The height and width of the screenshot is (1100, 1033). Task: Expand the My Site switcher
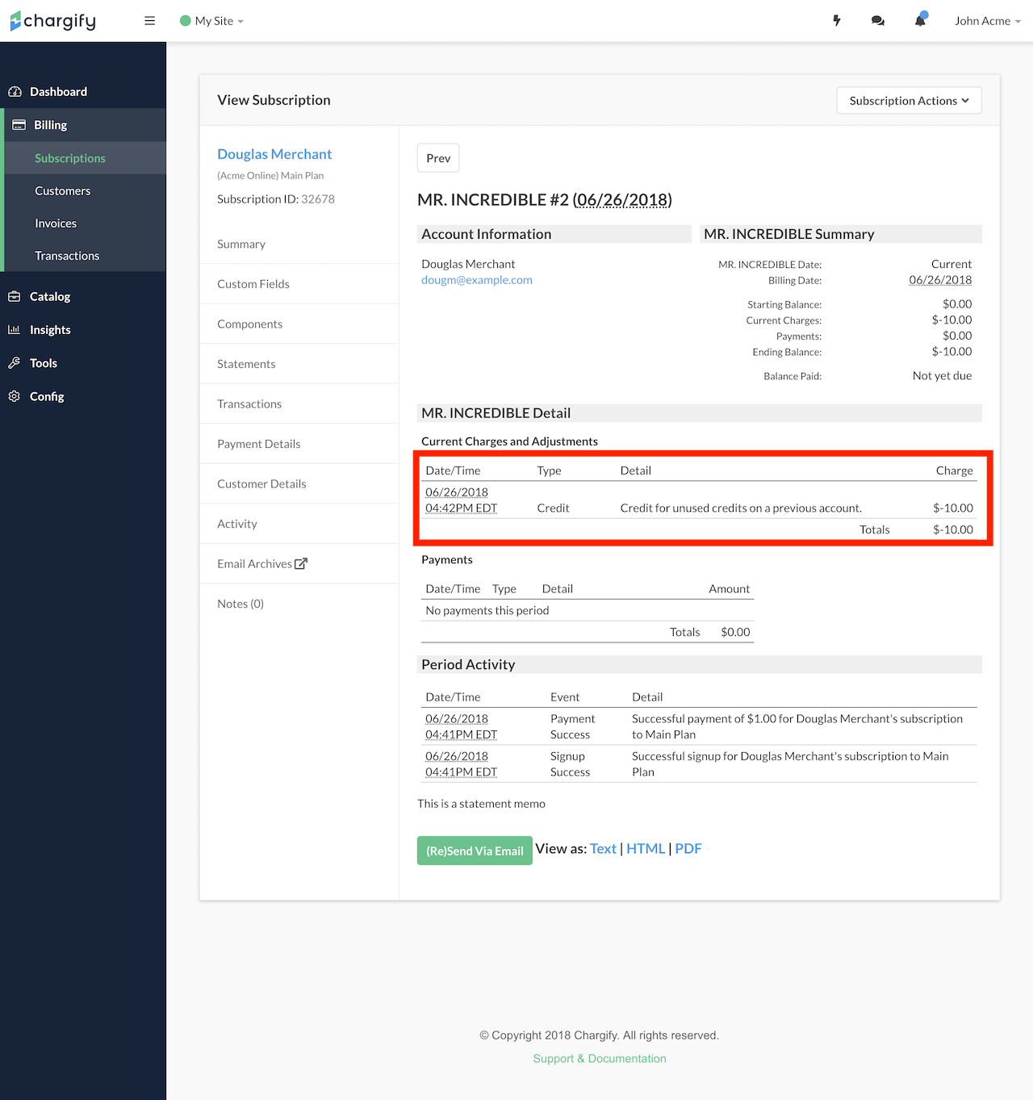(212, 21)
